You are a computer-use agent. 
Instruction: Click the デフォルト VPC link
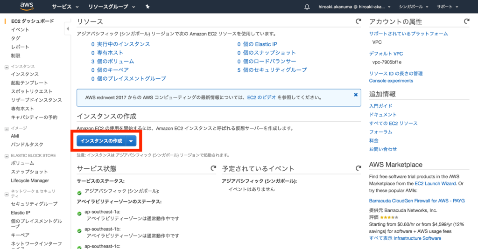(386, 54)
